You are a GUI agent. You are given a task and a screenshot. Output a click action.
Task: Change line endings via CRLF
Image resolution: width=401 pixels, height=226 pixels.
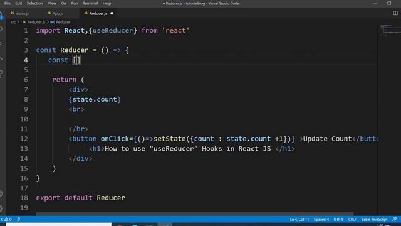point(352,219)
